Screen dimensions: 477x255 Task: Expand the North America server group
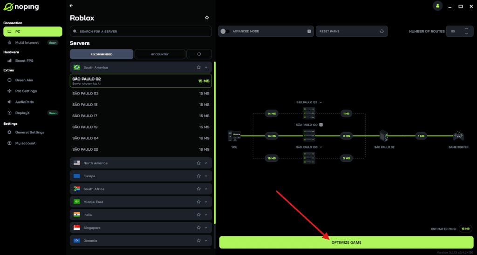[206, 163]
